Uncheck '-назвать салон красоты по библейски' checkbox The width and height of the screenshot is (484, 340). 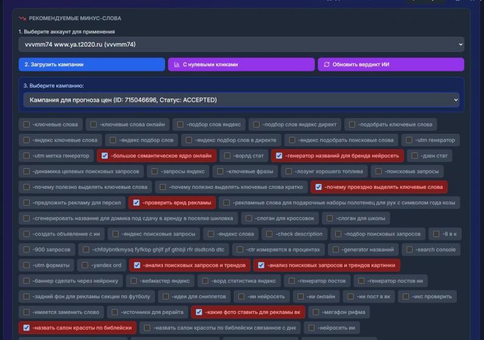[27, 328]
